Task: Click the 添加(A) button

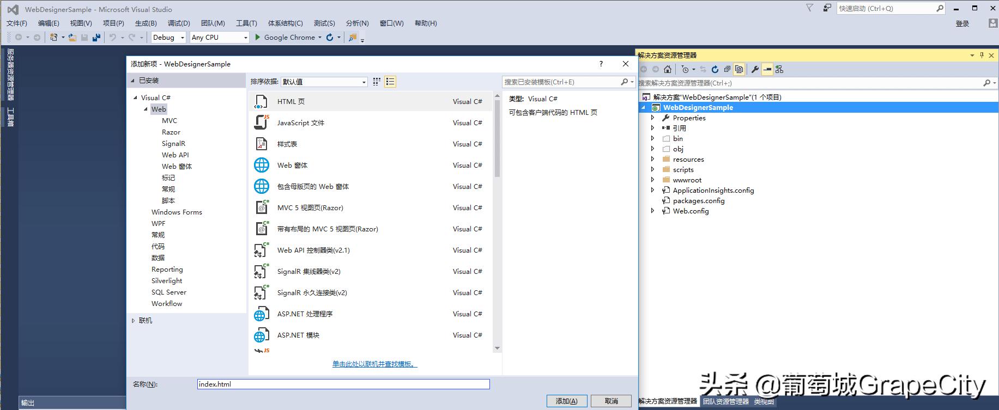Action: pos(566,401)
